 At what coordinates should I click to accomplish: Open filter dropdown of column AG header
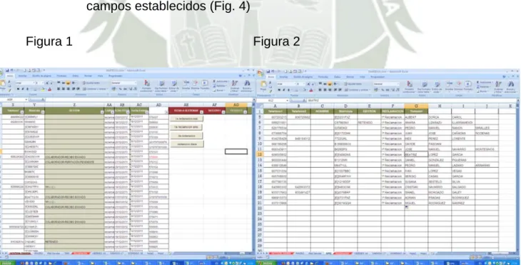[x=245, y=111]
